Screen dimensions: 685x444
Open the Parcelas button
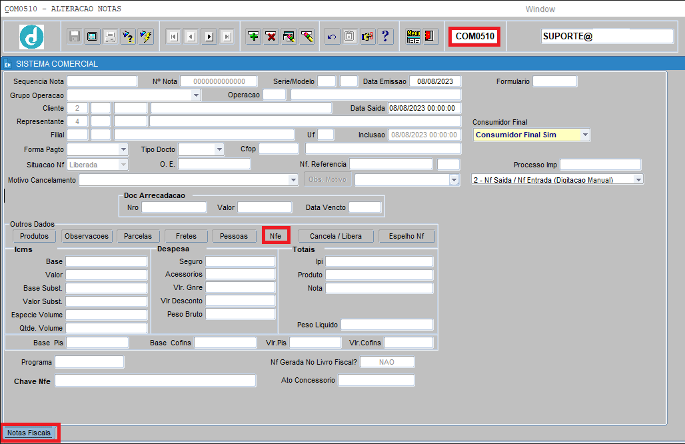(138, 236)
